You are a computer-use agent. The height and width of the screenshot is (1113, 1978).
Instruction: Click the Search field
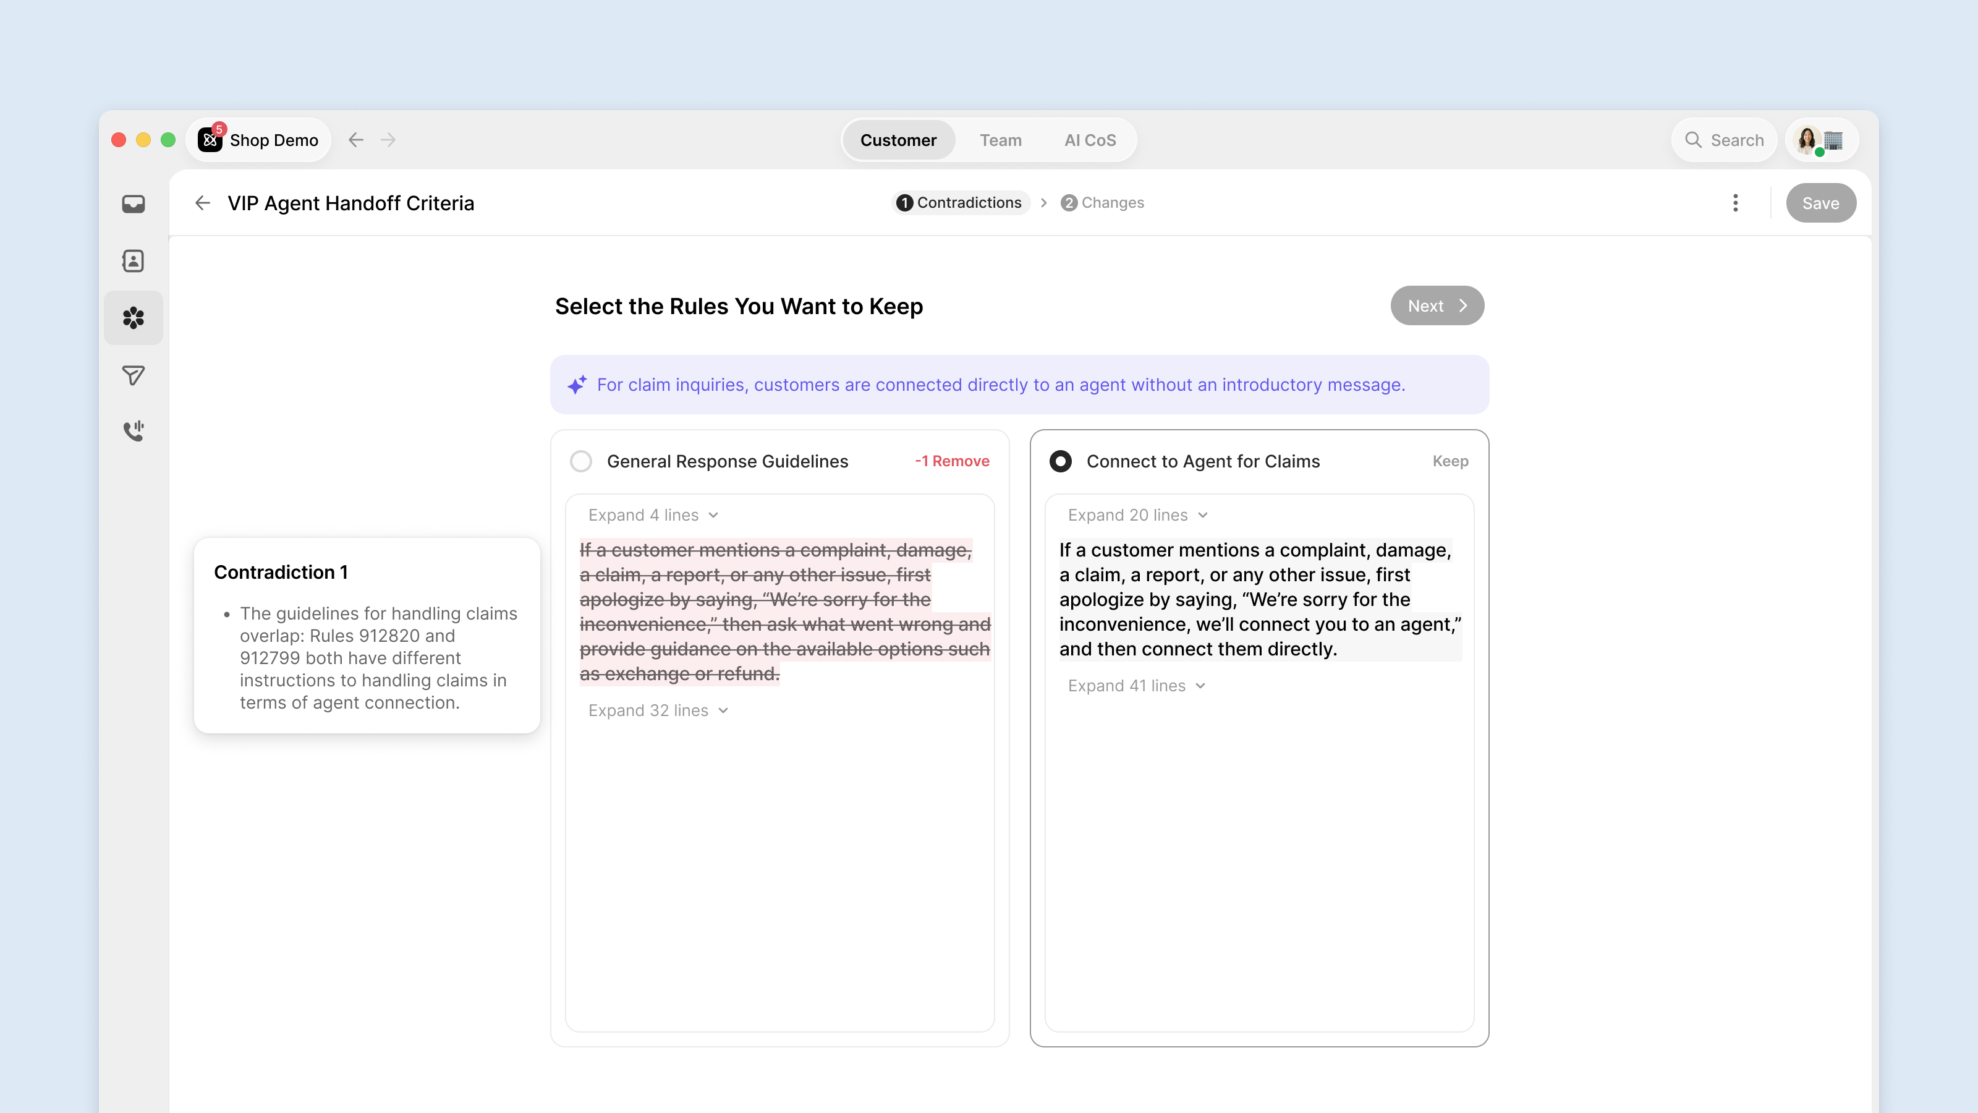point(1724,140)
